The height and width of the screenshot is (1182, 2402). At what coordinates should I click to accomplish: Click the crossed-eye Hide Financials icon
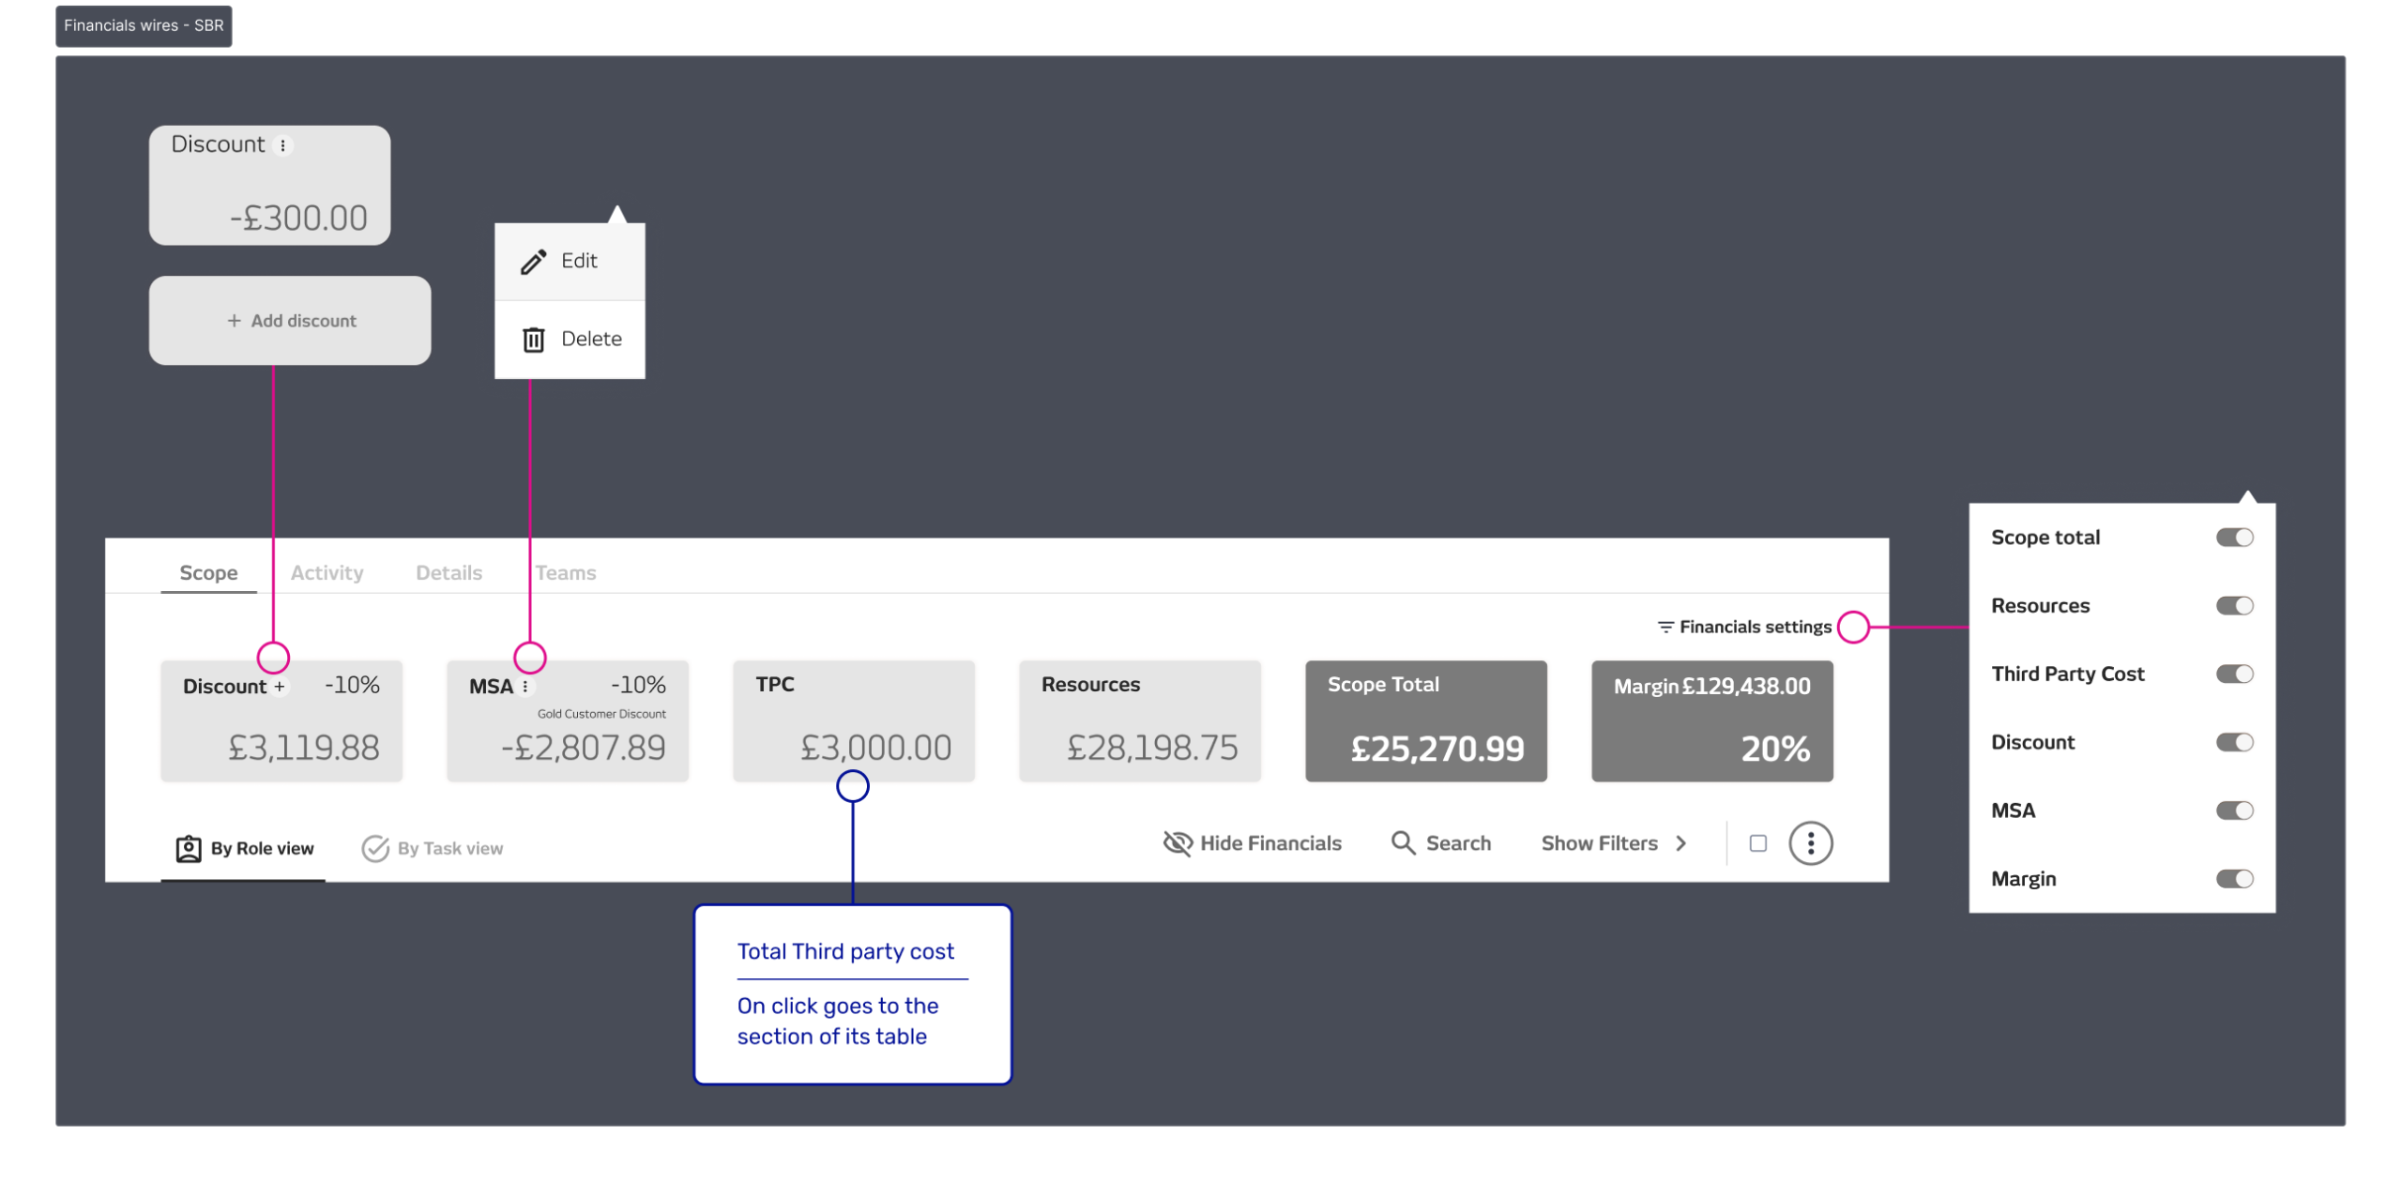1178,843
